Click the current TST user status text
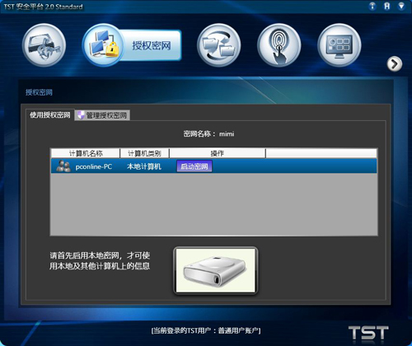 click(x=206, y=330)
